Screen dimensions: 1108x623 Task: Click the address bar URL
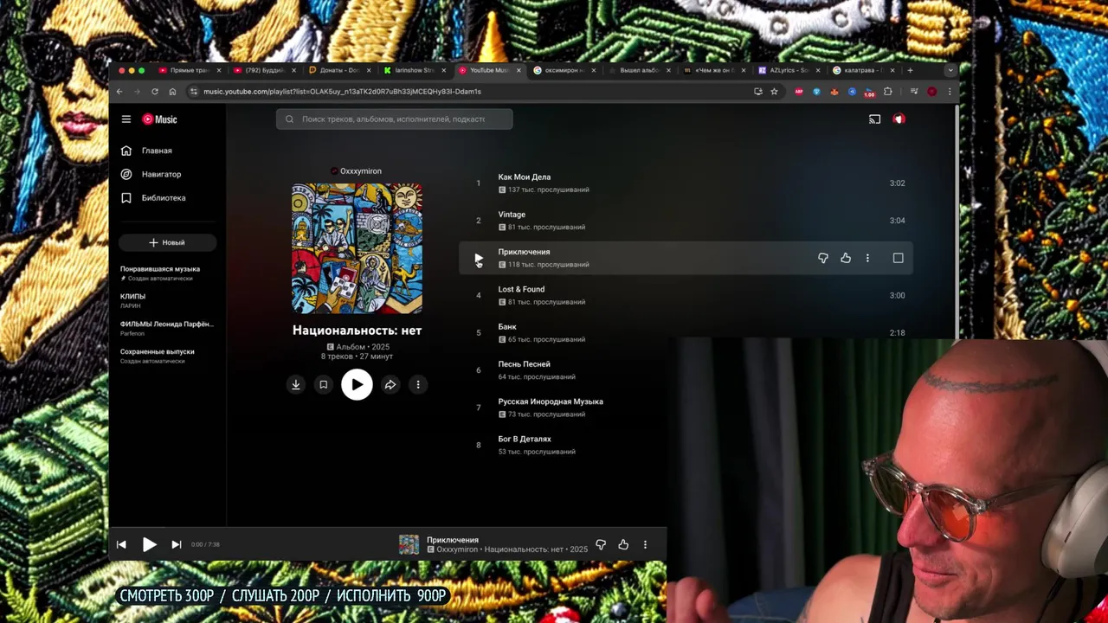click(342, 91)
